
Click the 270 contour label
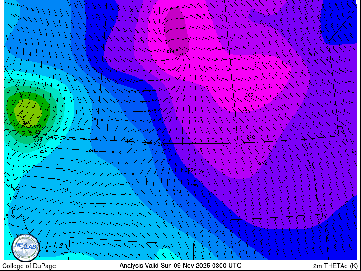pos(250,137)
